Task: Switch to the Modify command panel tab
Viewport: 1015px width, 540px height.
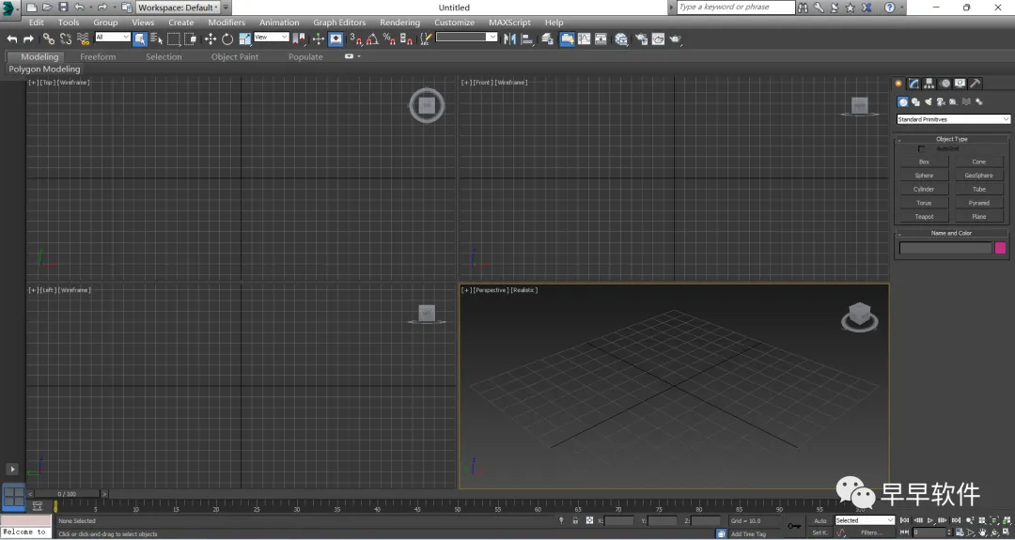Action: [x=913, y=84]
